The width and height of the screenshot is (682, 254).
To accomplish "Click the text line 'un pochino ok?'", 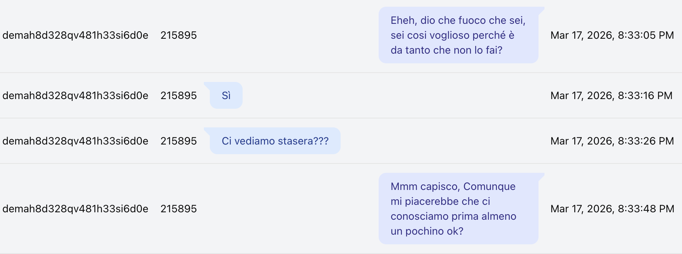I will [x=427, y=231].
